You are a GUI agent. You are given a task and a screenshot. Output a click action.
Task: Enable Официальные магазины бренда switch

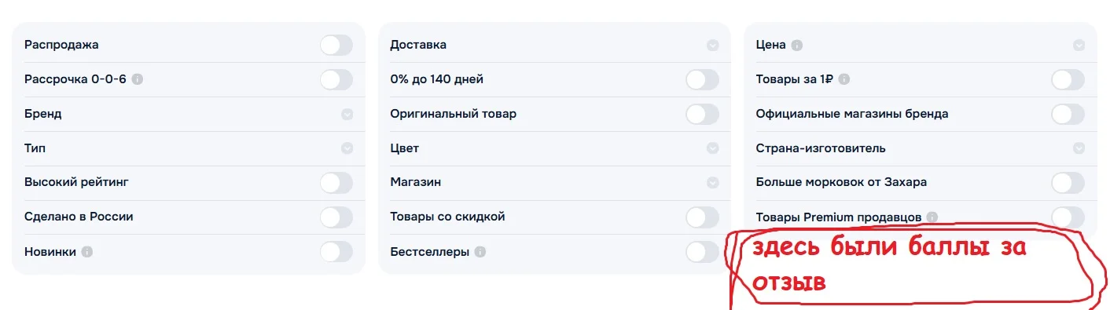pos(1068,114)
